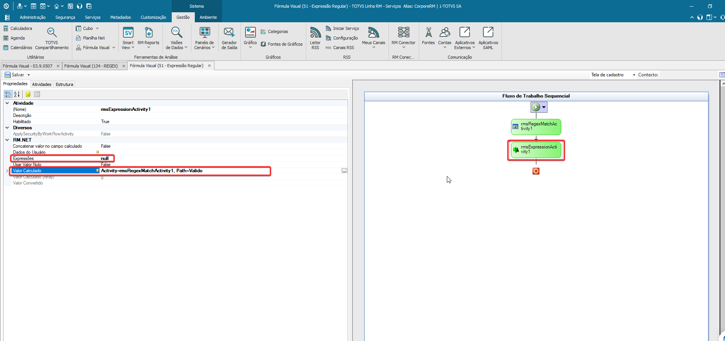Viewport: 725px width, 341px height.
Task: Open Painéis de Cenários dropdown
Action: click(x=204, y=38)
